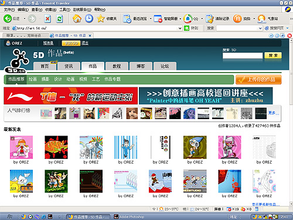Click the 搜搜网页 search engine button

click(x=274, y=28)
